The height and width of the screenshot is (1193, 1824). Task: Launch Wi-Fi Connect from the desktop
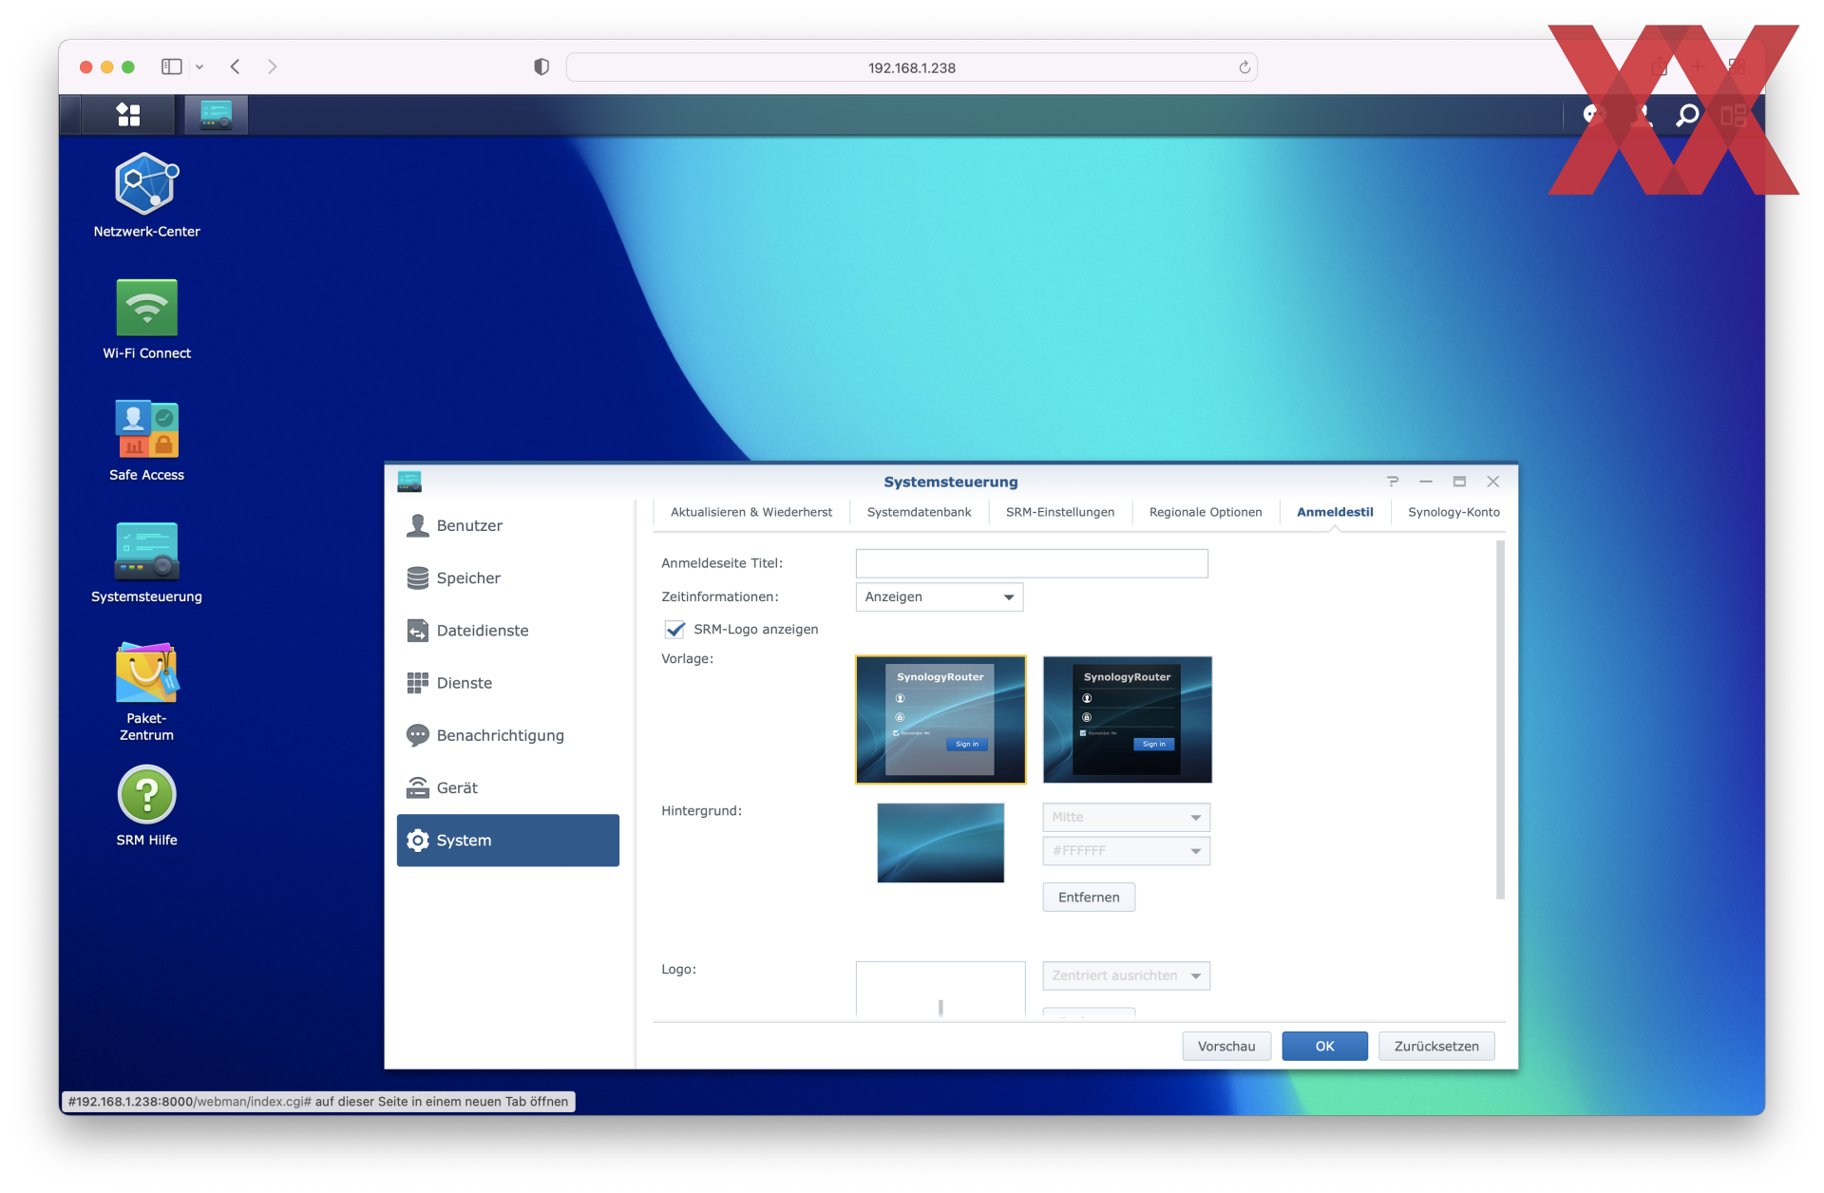pos(146,319)
